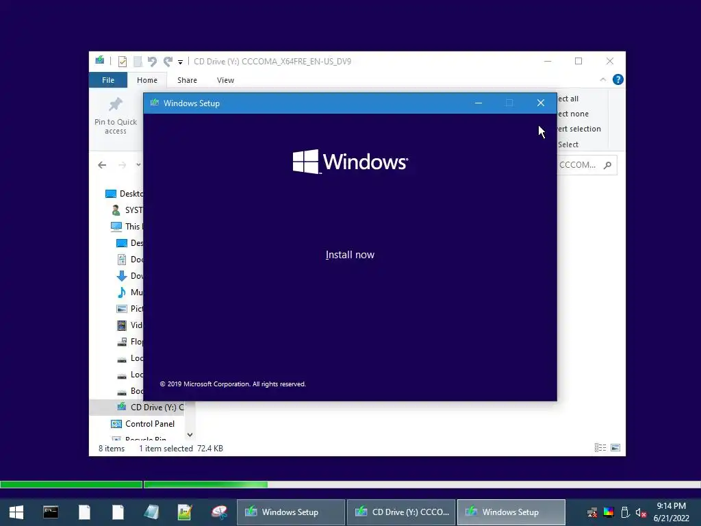Screen dimensions: 701x526
Task: Open Customize Quick Access Toolbar dropdown
Action: point(180,62)
